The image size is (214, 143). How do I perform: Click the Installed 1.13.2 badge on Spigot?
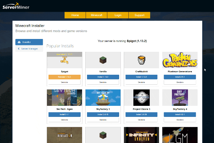[65, 54]
